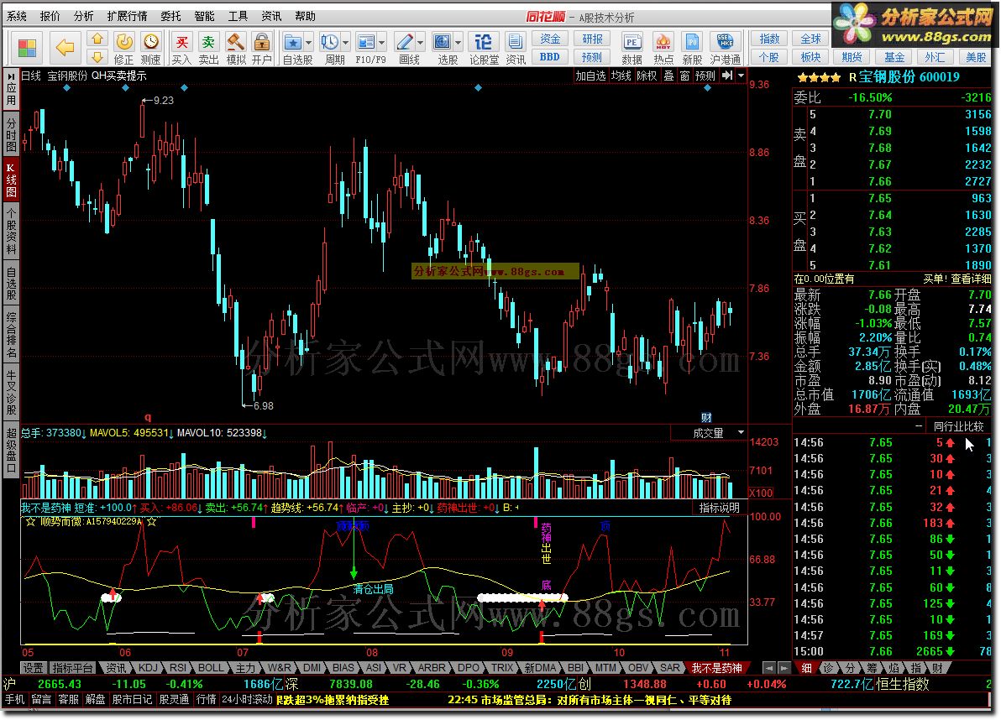
Task: Open the 选股 stock picker icon
Action: (443, 43)
